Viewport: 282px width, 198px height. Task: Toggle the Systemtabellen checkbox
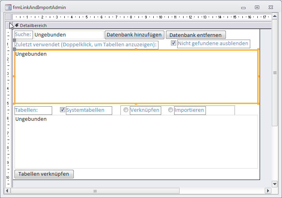(x=62, y=110)
